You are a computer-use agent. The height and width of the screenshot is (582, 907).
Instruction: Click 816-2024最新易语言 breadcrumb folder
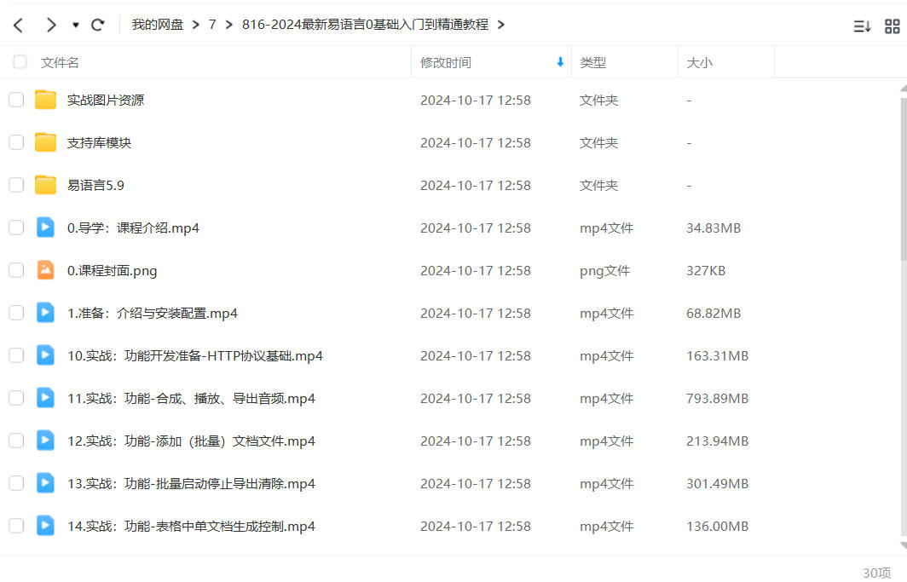(365, 24)
